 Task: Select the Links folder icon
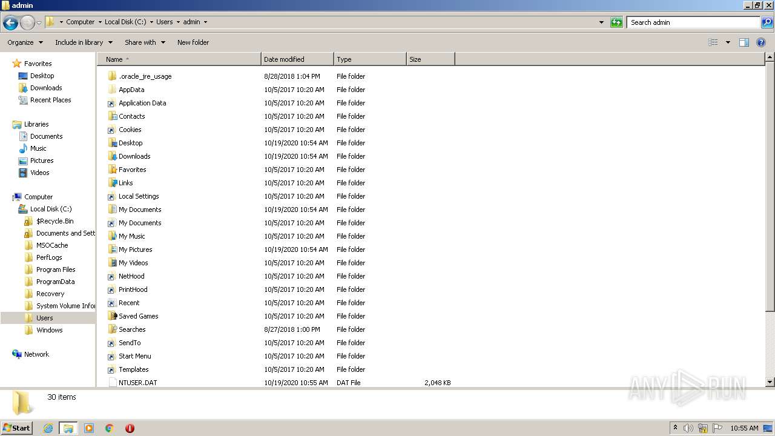coord(112,183)
